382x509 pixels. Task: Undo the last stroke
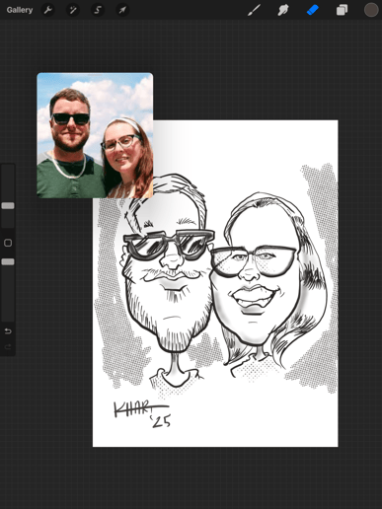tap(8, 331)
